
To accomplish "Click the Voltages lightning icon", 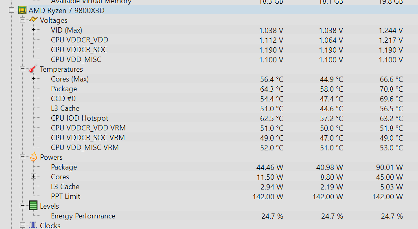I will coord(33,20).
